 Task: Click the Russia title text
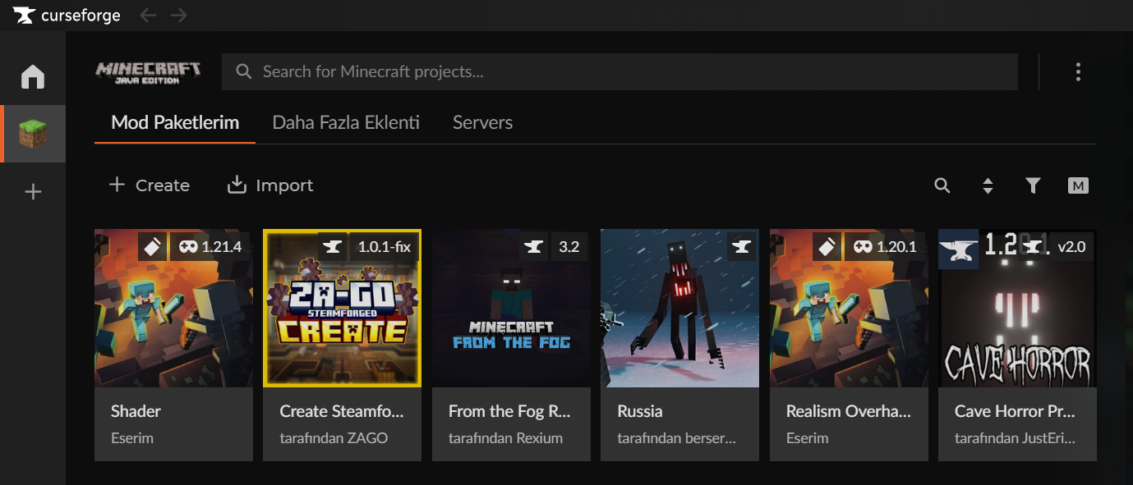click(640, 411)
